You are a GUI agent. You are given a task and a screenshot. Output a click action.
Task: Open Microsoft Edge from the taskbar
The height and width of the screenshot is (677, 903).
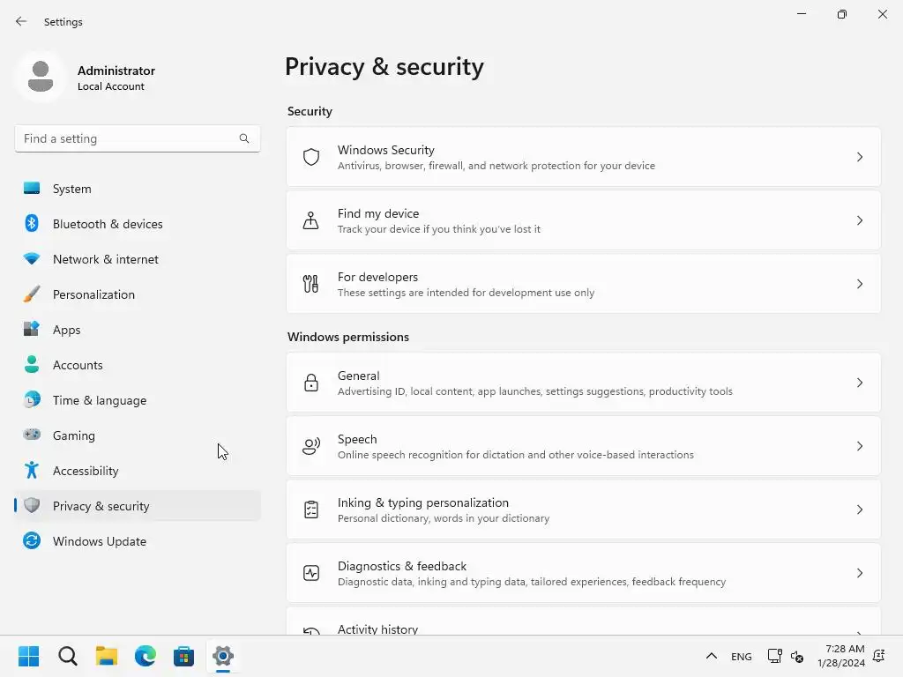coord(146,656)
